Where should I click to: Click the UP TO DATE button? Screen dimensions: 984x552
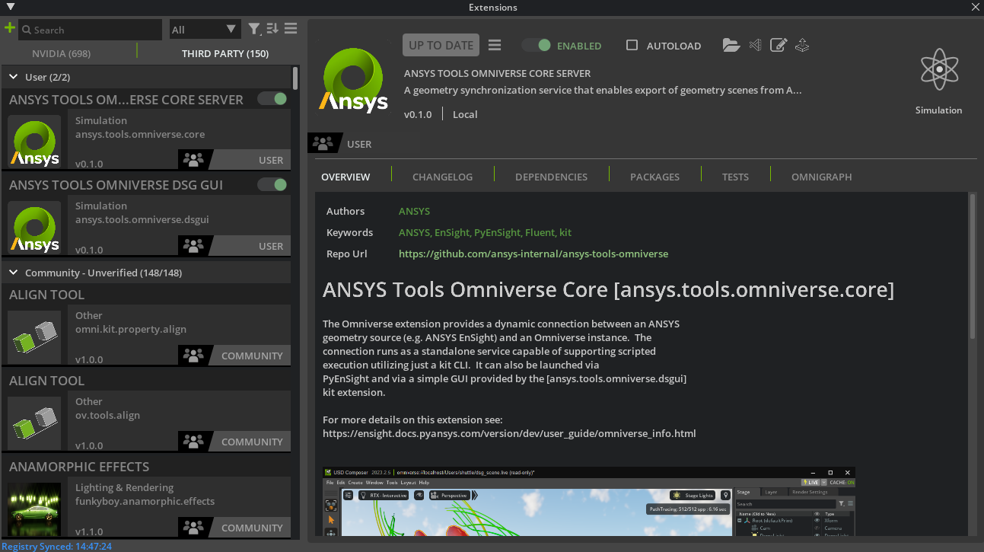coord(441,45)
